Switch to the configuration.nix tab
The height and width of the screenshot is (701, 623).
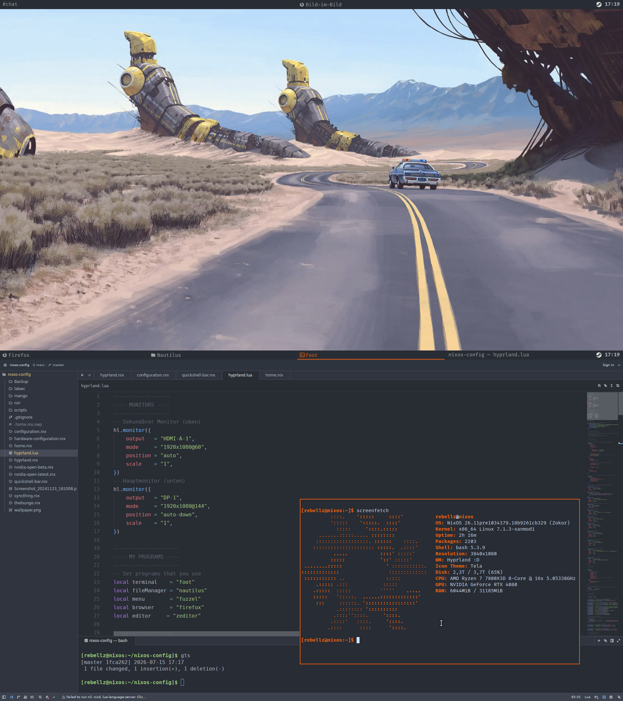[x=153, y=375]
